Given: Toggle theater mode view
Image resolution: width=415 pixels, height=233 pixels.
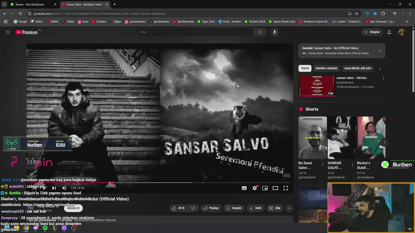Looking at the screenshot, I should click(275, 188).
